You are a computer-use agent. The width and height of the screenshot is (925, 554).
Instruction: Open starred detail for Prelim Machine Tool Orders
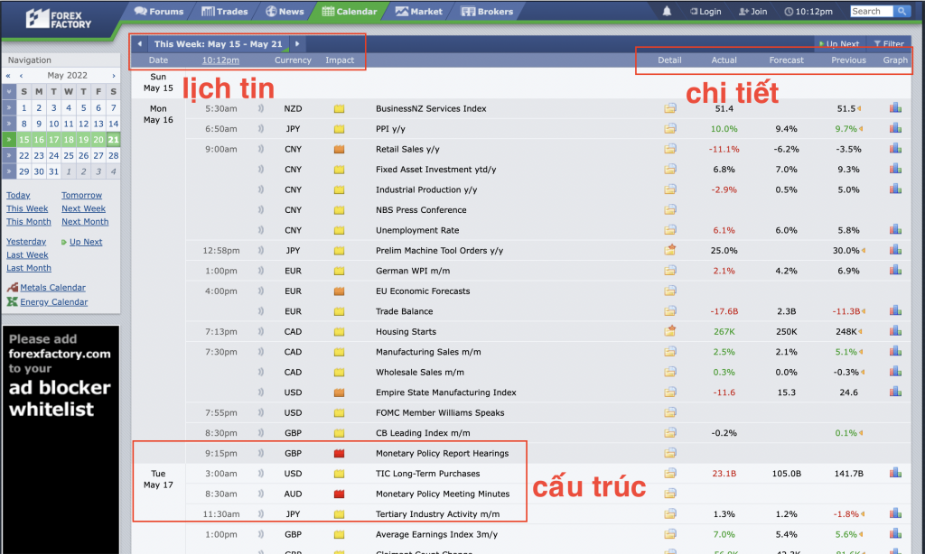pyautogui.click(x=670, y=250)
